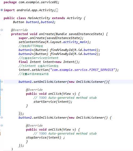Viewport: 133px width, 151px height.
Task: Click the @Override annotation above onCreate
Action: [19, 30]
